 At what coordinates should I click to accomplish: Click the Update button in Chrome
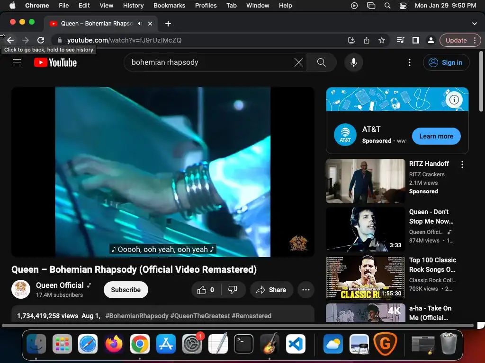pos(456,40)
